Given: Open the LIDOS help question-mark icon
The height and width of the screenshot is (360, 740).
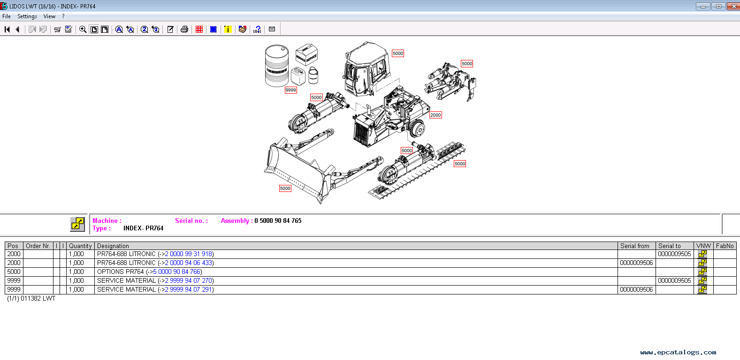Looking at the screenshot, I should pos(257,29).
